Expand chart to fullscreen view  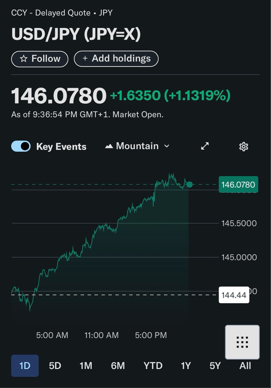pyautogui.click(x=205, y=146)
